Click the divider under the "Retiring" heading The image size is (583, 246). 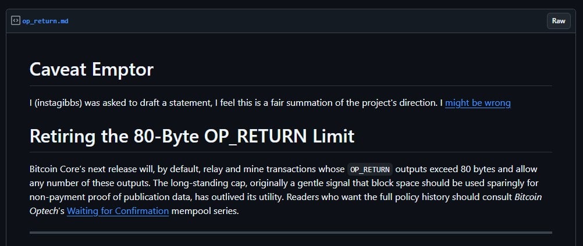click(291, 152)
